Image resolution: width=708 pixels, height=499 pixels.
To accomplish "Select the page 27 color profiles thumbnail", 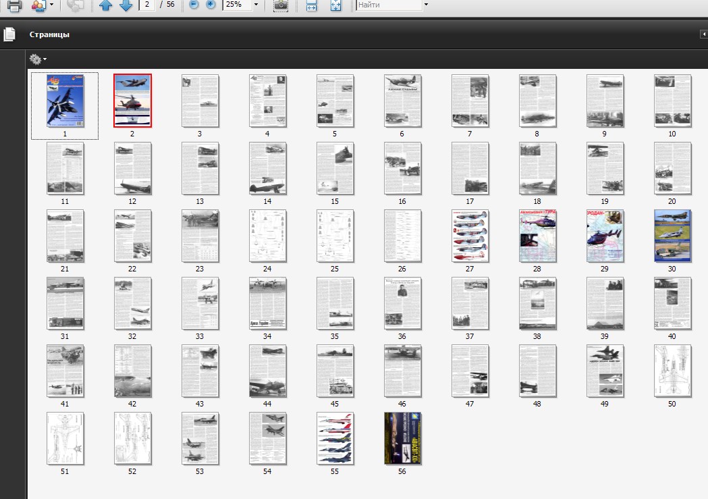I will 470,236.
